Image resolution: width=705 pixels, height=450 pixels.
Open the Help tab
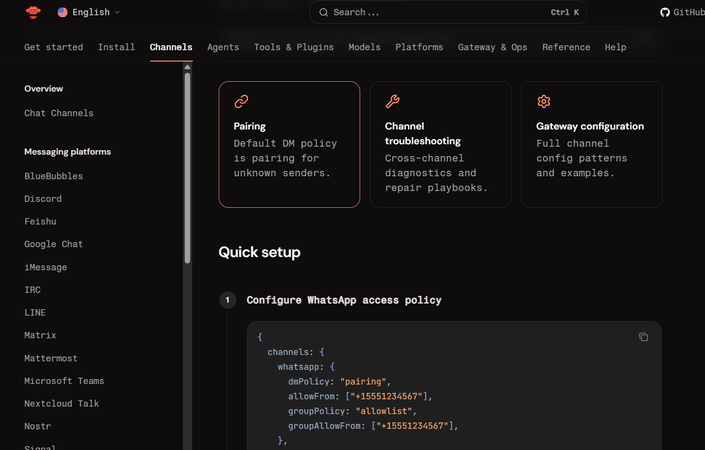(x=615, y=47)
